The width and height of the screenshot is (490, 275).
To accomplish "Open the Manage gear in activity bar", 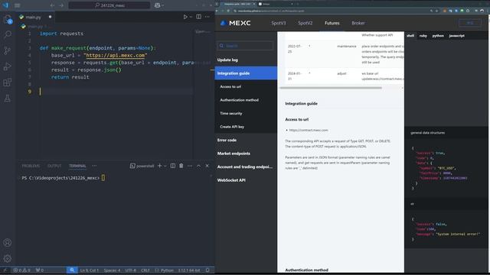I will [x=8, y=258].
